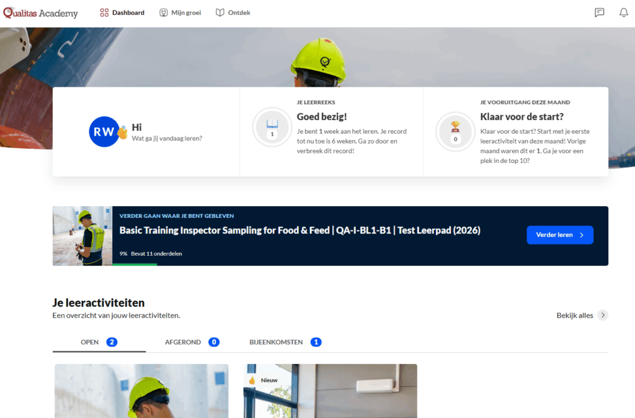Screen dimensions: 635x418
Task: Open the first learning activity card image
Action: coord(141,391)
